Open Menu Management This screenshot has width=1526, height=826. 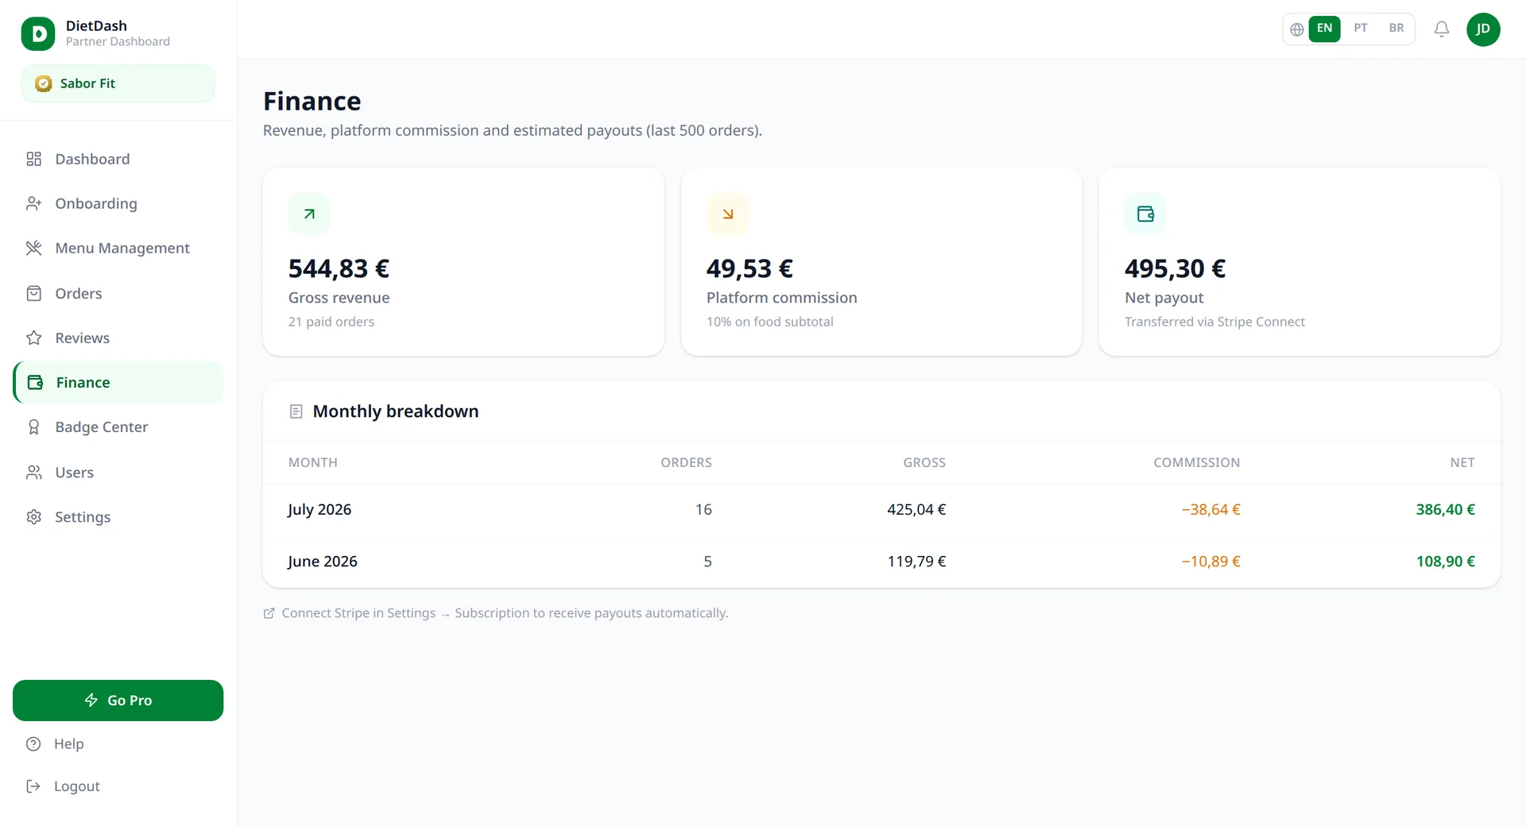click(x=118, y=248)
